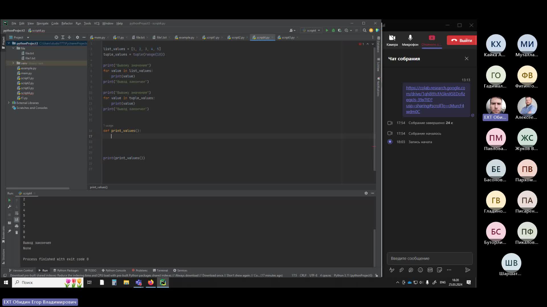Toggle the Project tool window stripe button

[x=3, y=43]
